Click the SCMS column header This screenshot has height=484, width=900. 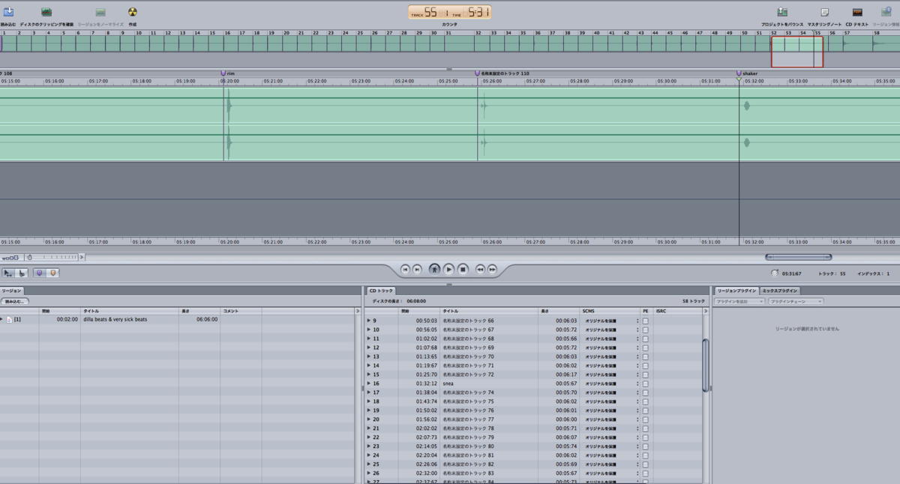609,310
